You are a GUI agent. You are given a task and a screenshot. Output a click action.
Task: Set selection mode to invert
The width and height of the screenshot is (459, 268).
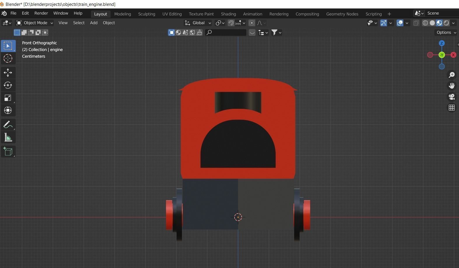point(38,32)
